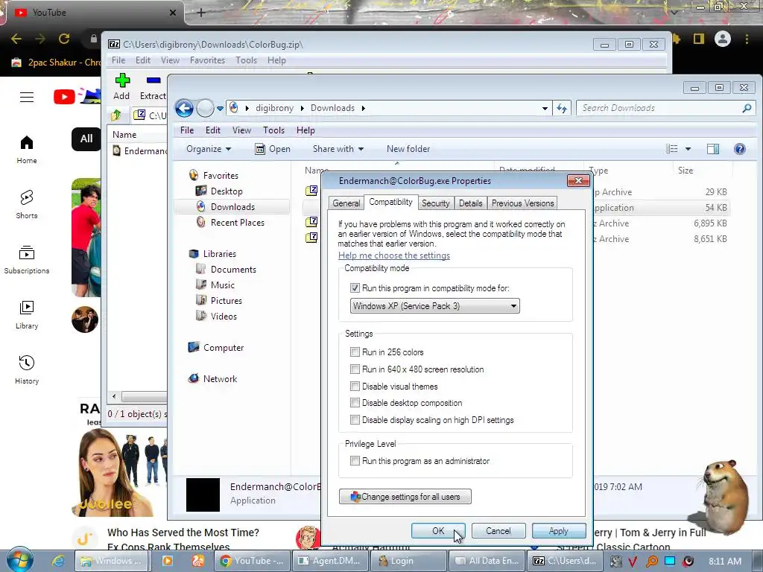This screenshot has height=572, width=763.
Task: Select Desktop under Favorites
Action: (227, 191)
